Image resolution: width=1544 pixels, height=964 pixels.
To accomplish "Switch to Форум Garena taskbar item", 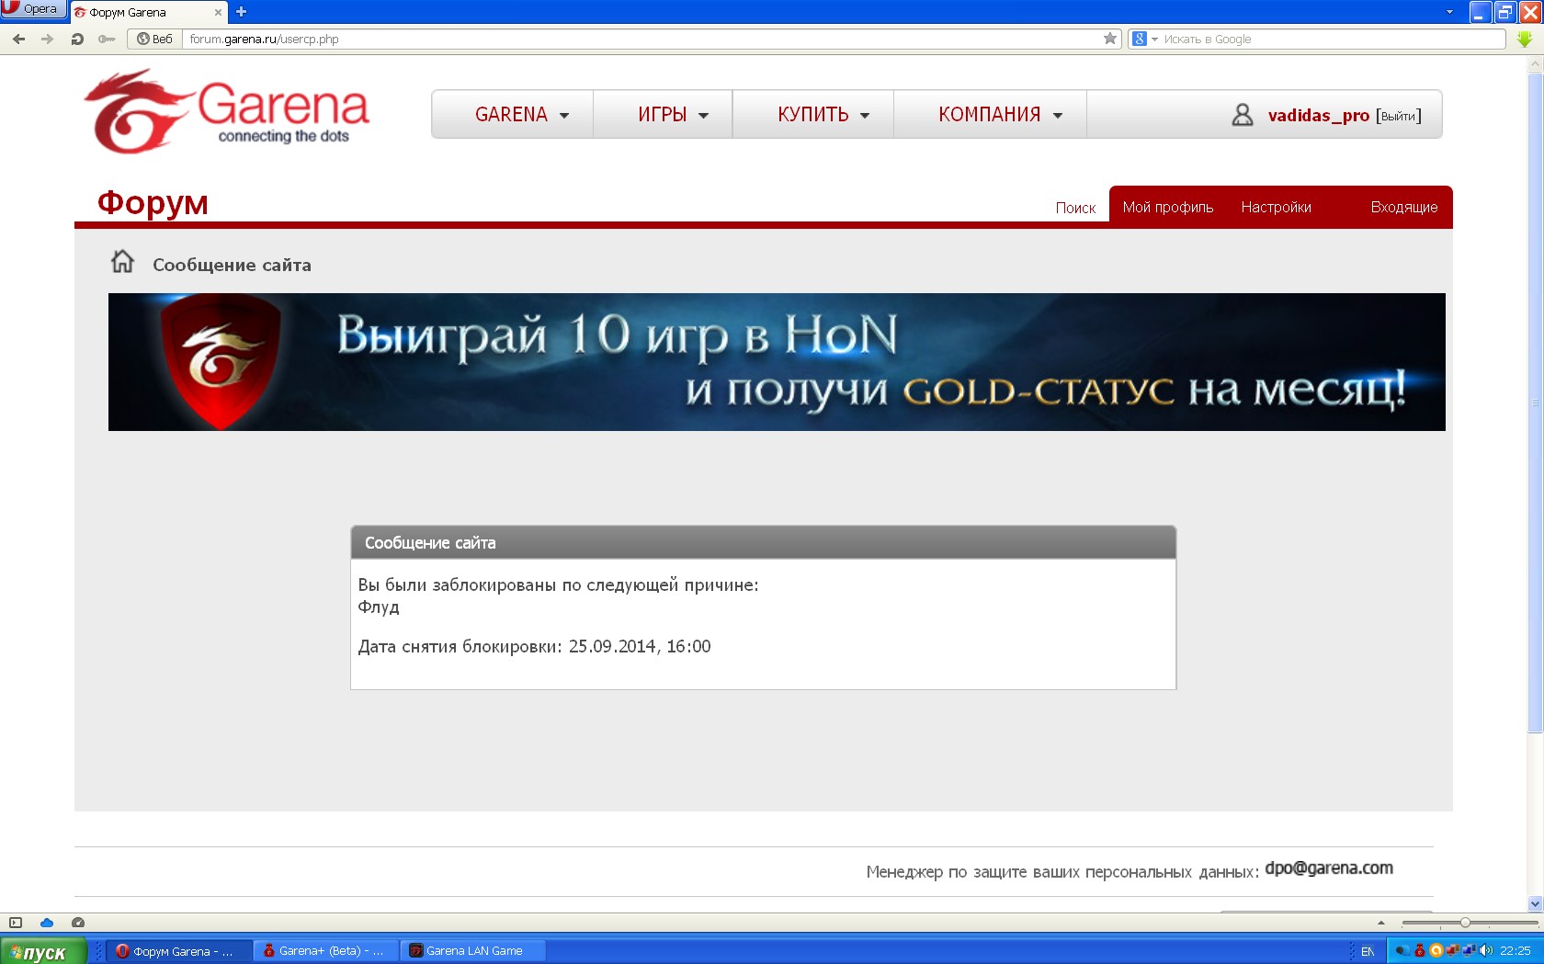I will tap(180, 951).
